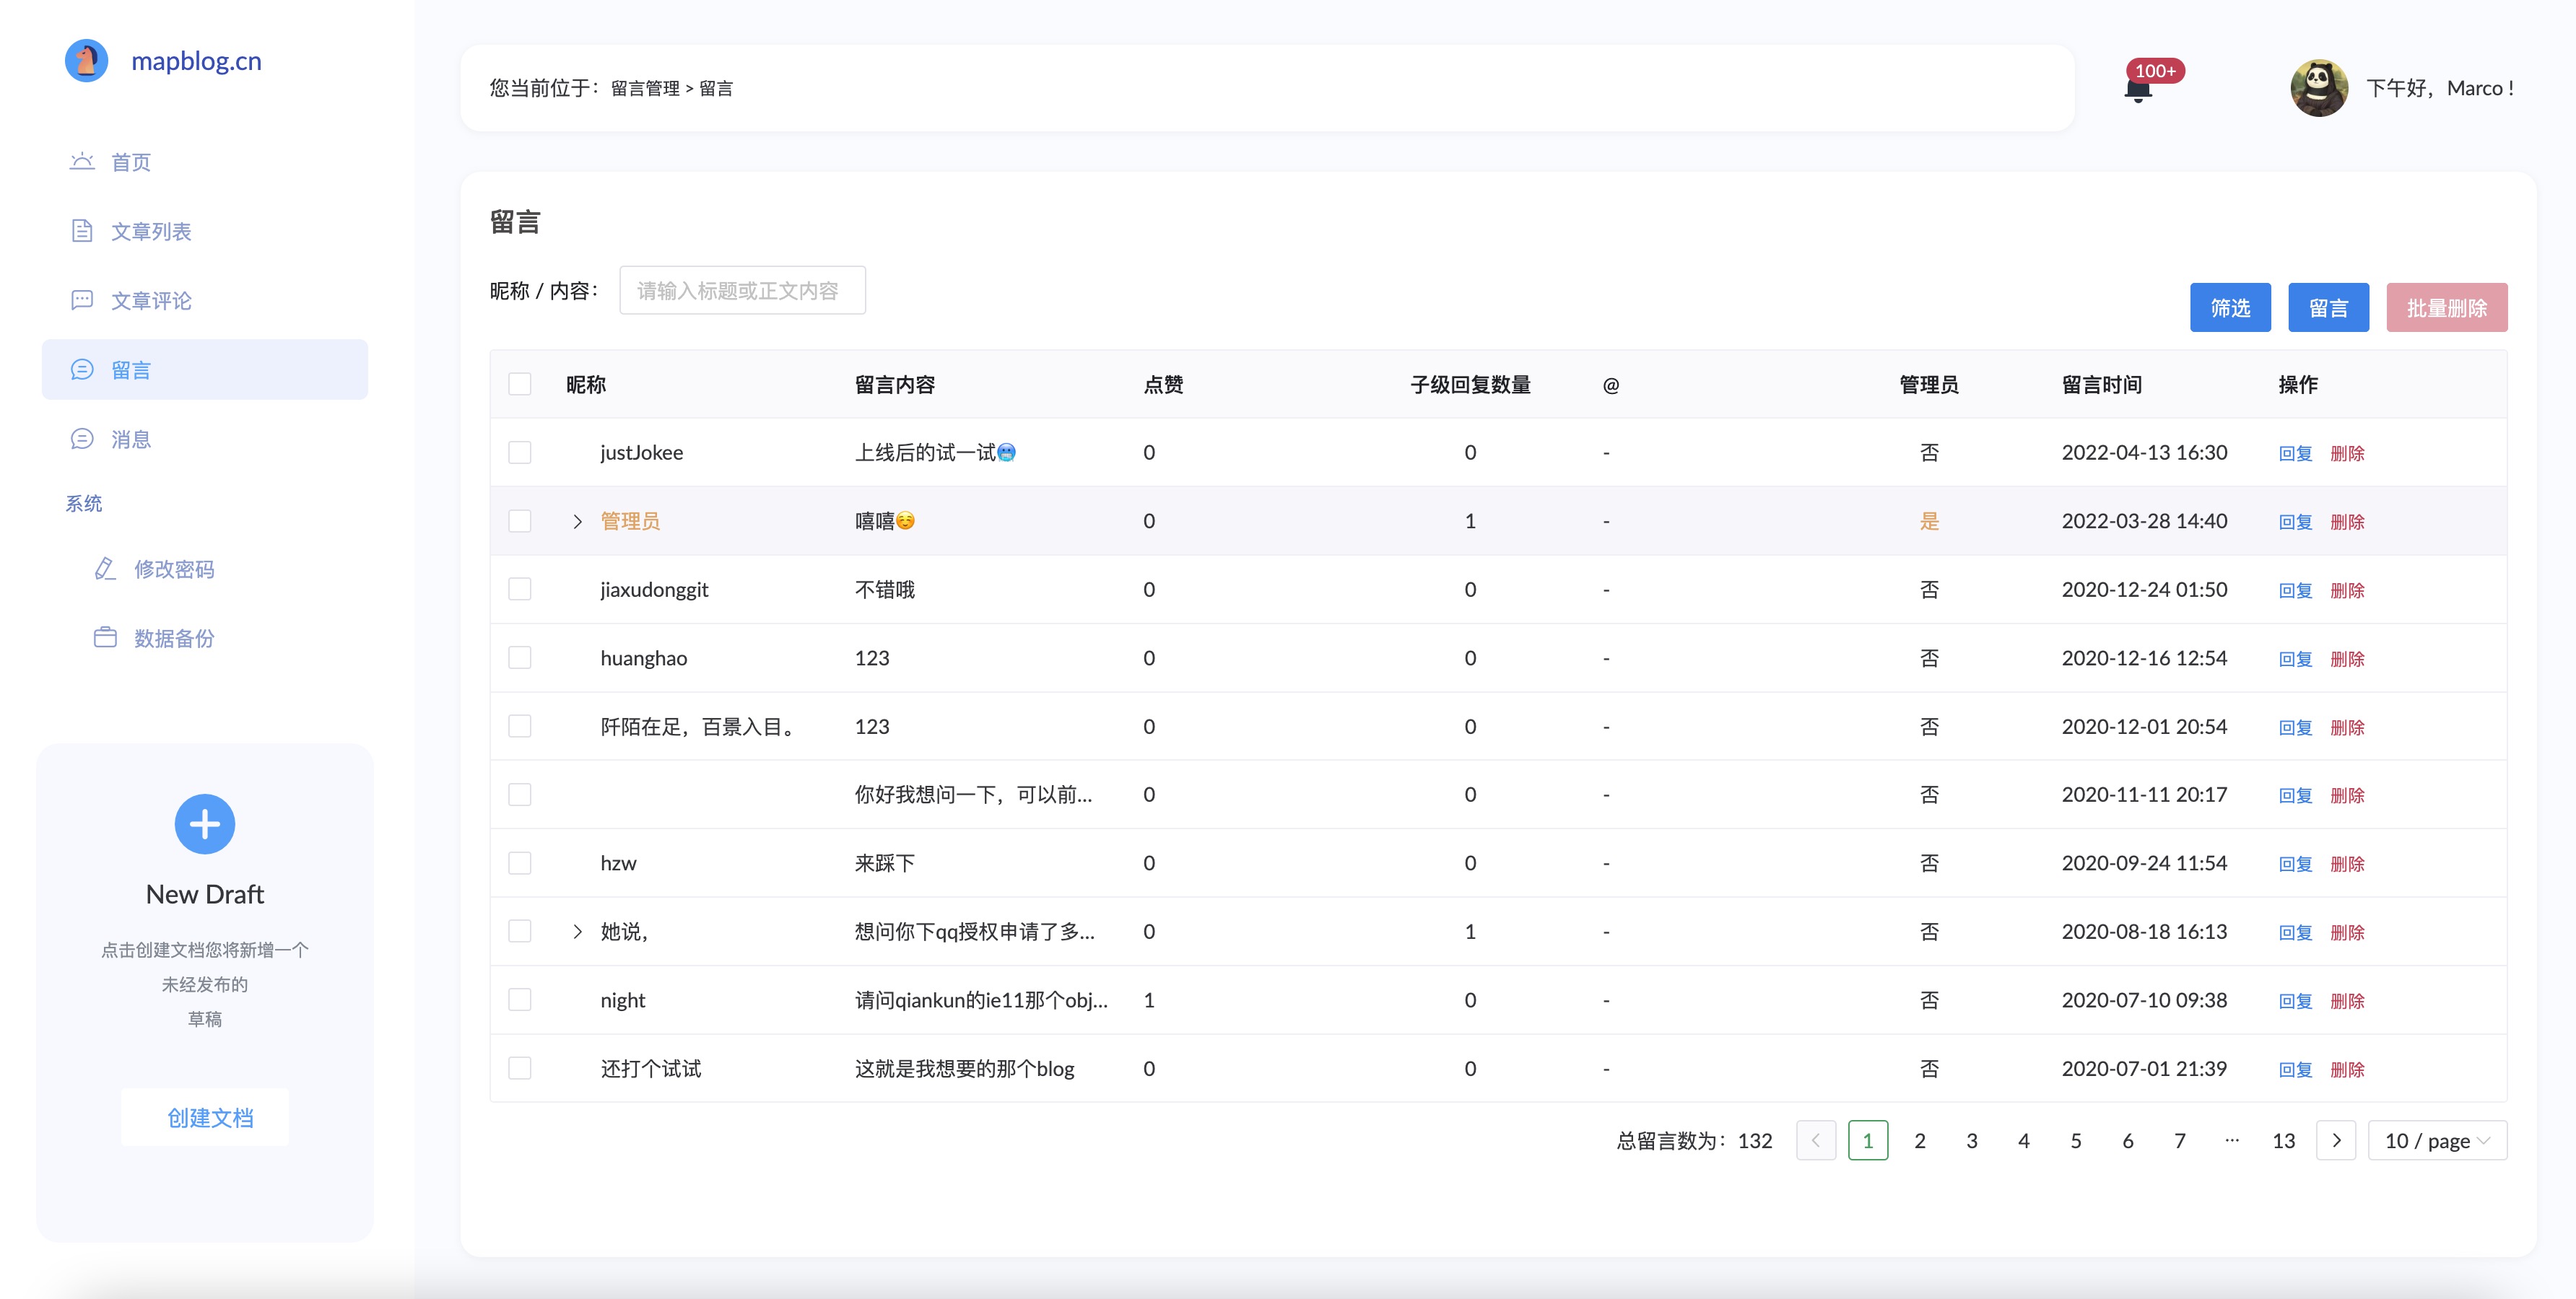The width and height of the screenshot is (2576, 1299).
Task: Click comment text 请问qiankun的ie11那个obj...
Action: 981,1000
